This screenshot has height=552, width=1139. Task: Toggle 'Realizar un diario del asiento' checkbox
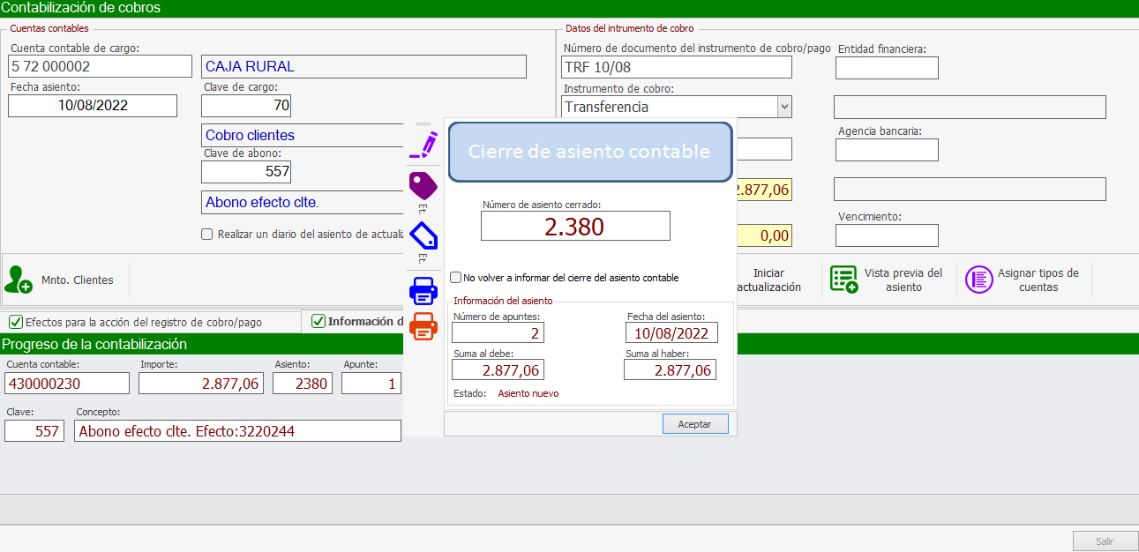207,235
